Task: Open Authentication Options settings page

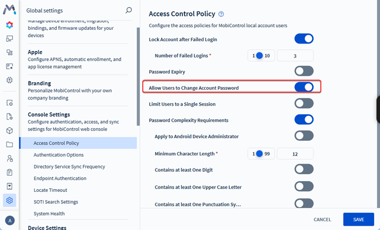Action: [58, 155]
